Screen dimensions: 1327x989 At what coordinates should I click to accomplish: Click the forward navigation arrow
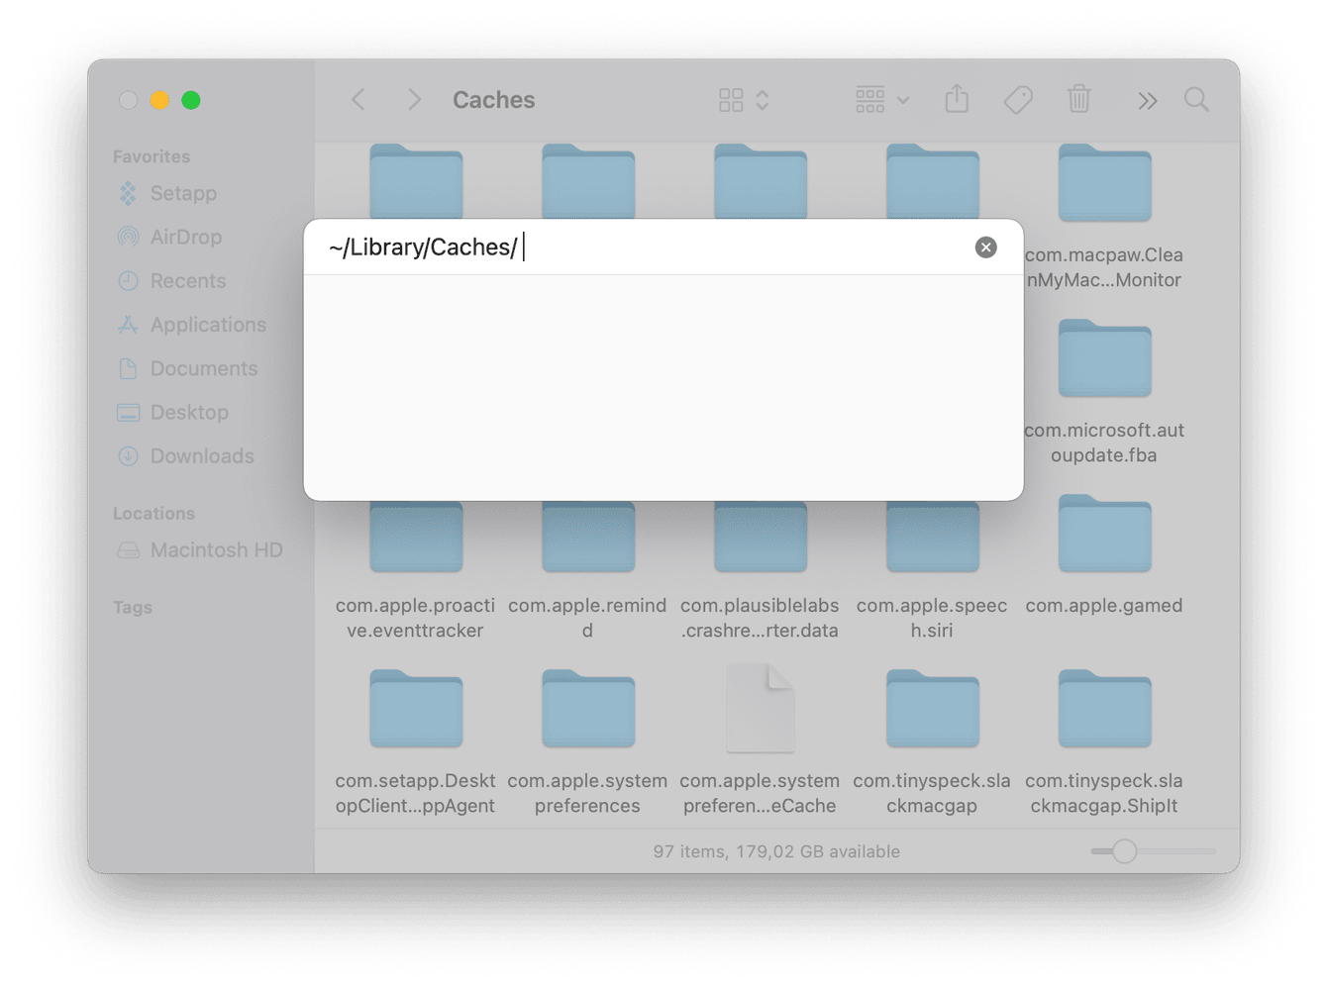(413, 99)
